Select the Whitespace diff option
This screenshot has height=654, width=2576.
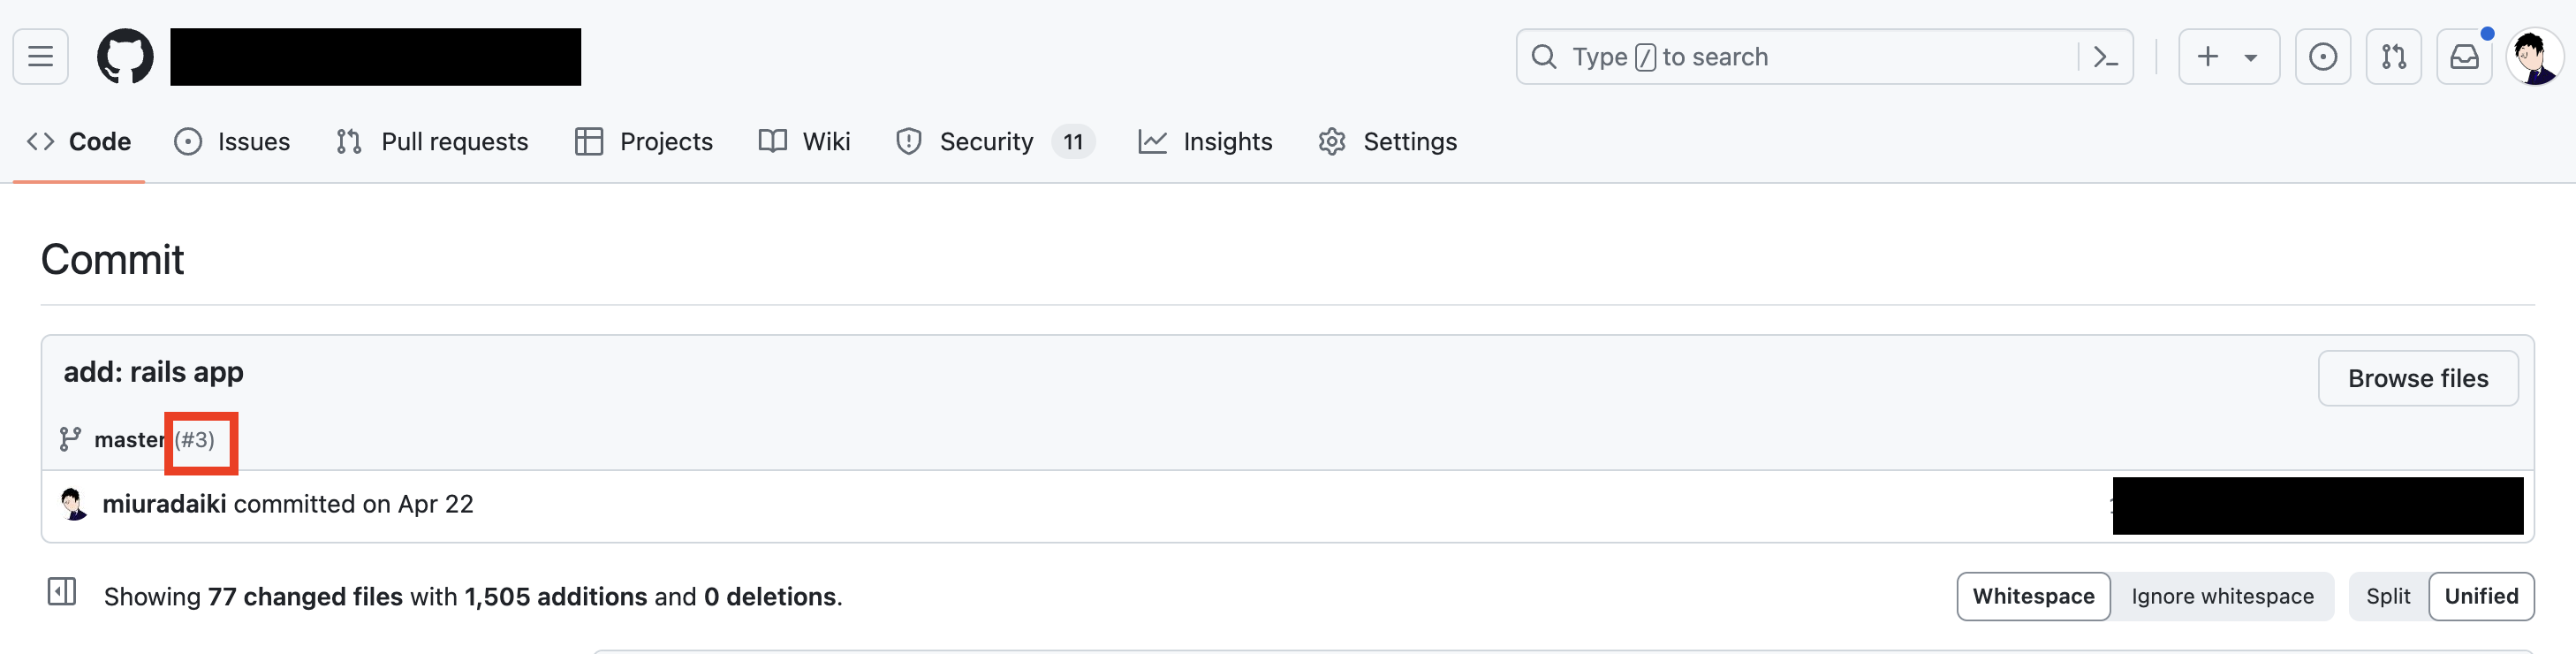coord(2033,597)
